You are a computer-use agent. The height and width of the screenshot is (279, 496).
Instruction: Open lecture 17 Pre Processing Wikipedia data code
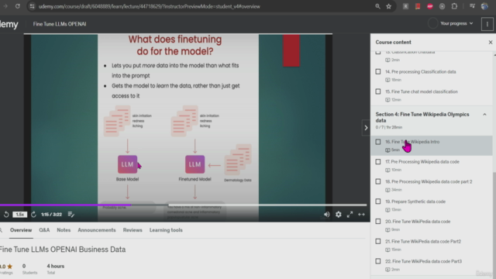[x=422, y=162]
